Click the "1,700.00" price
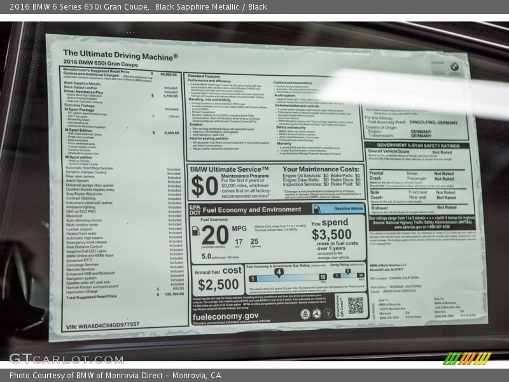The height and width of the screenshot is (382, 509). [x=171, y=96]
